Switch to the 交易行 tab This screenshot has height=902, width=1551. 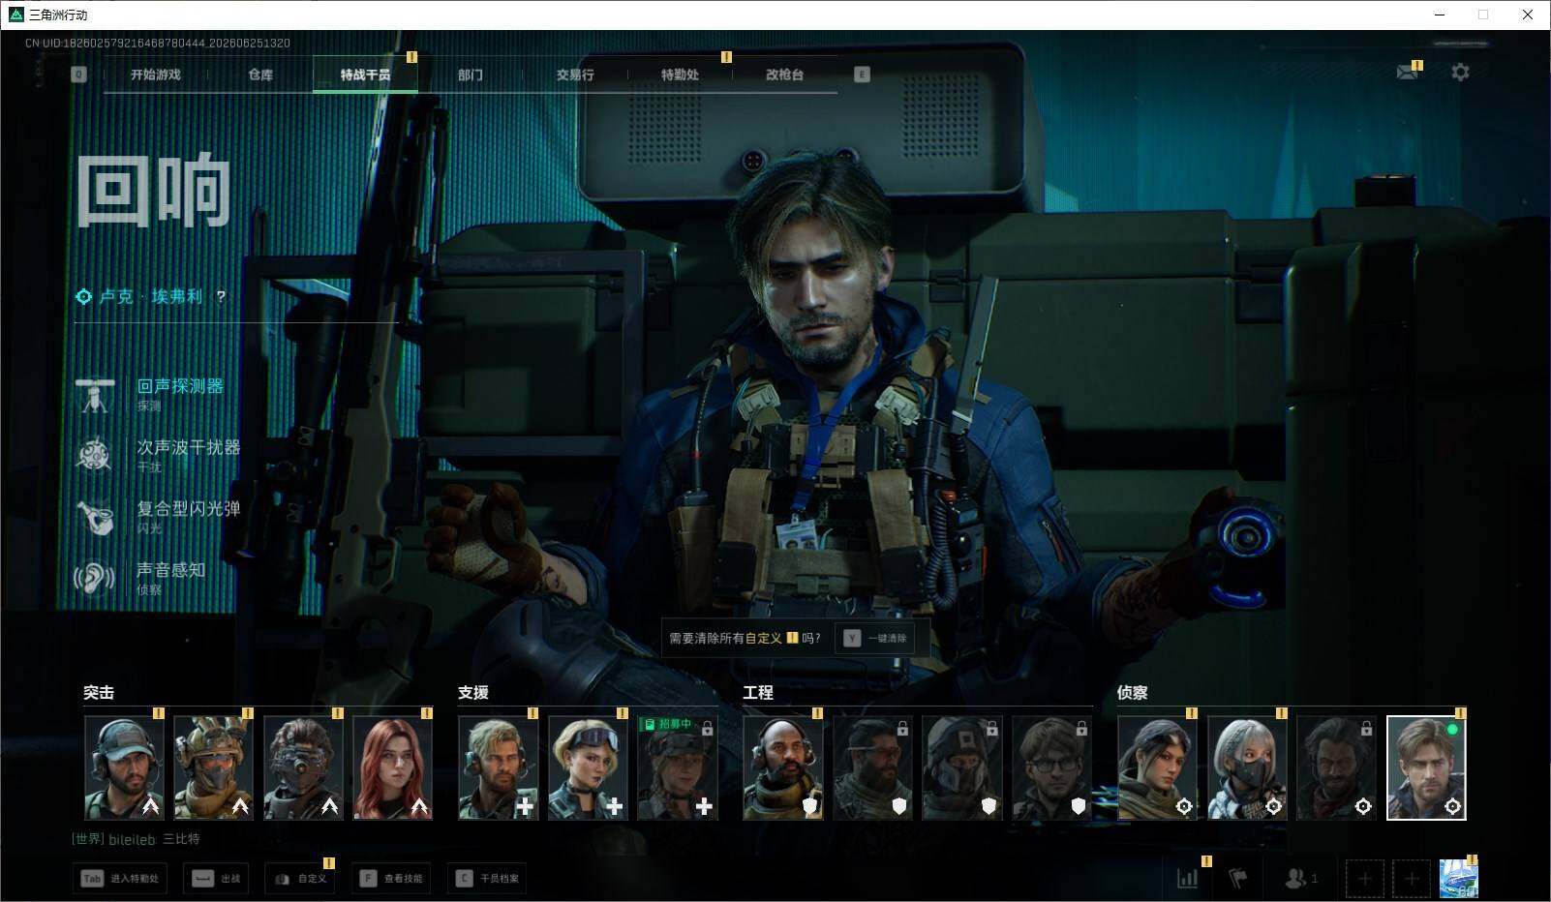[x=575, y=75]
